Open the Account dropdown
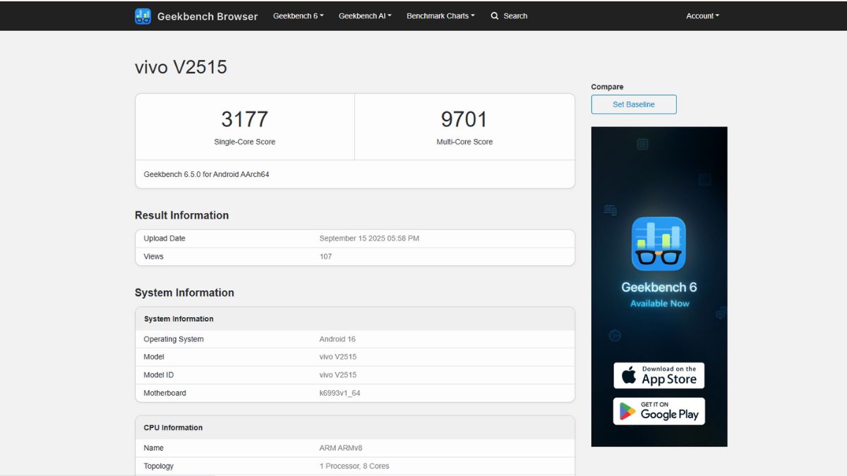Screen dimensions: 847x476 coord(702,16)
